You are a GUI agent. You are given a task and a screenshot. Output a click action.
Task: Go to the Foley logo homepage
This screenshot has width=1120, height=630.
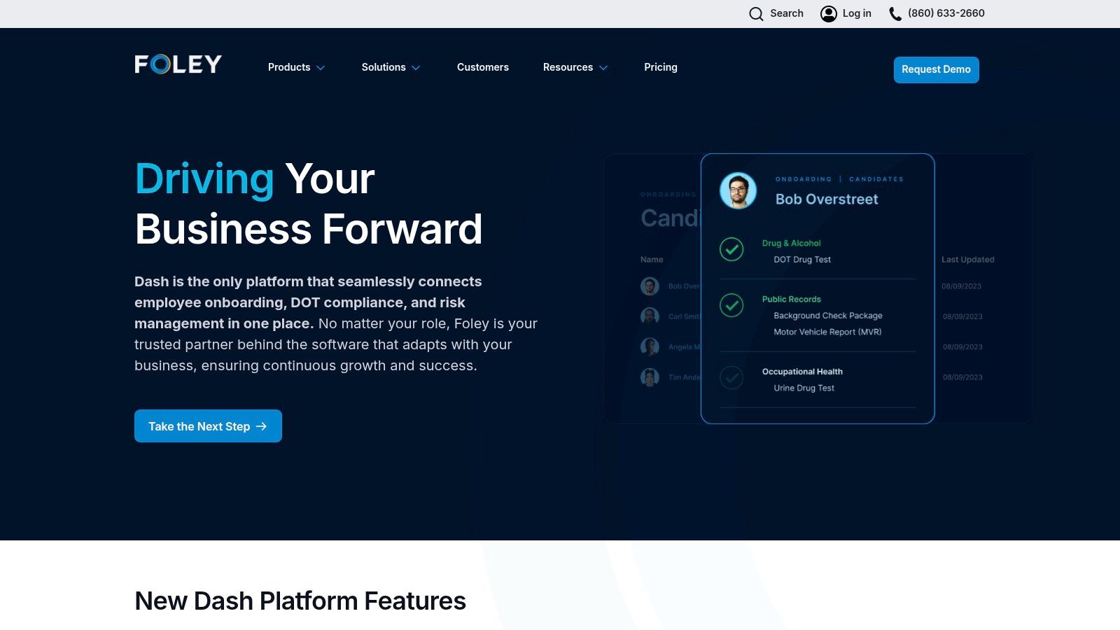click(x=178, y=64)
